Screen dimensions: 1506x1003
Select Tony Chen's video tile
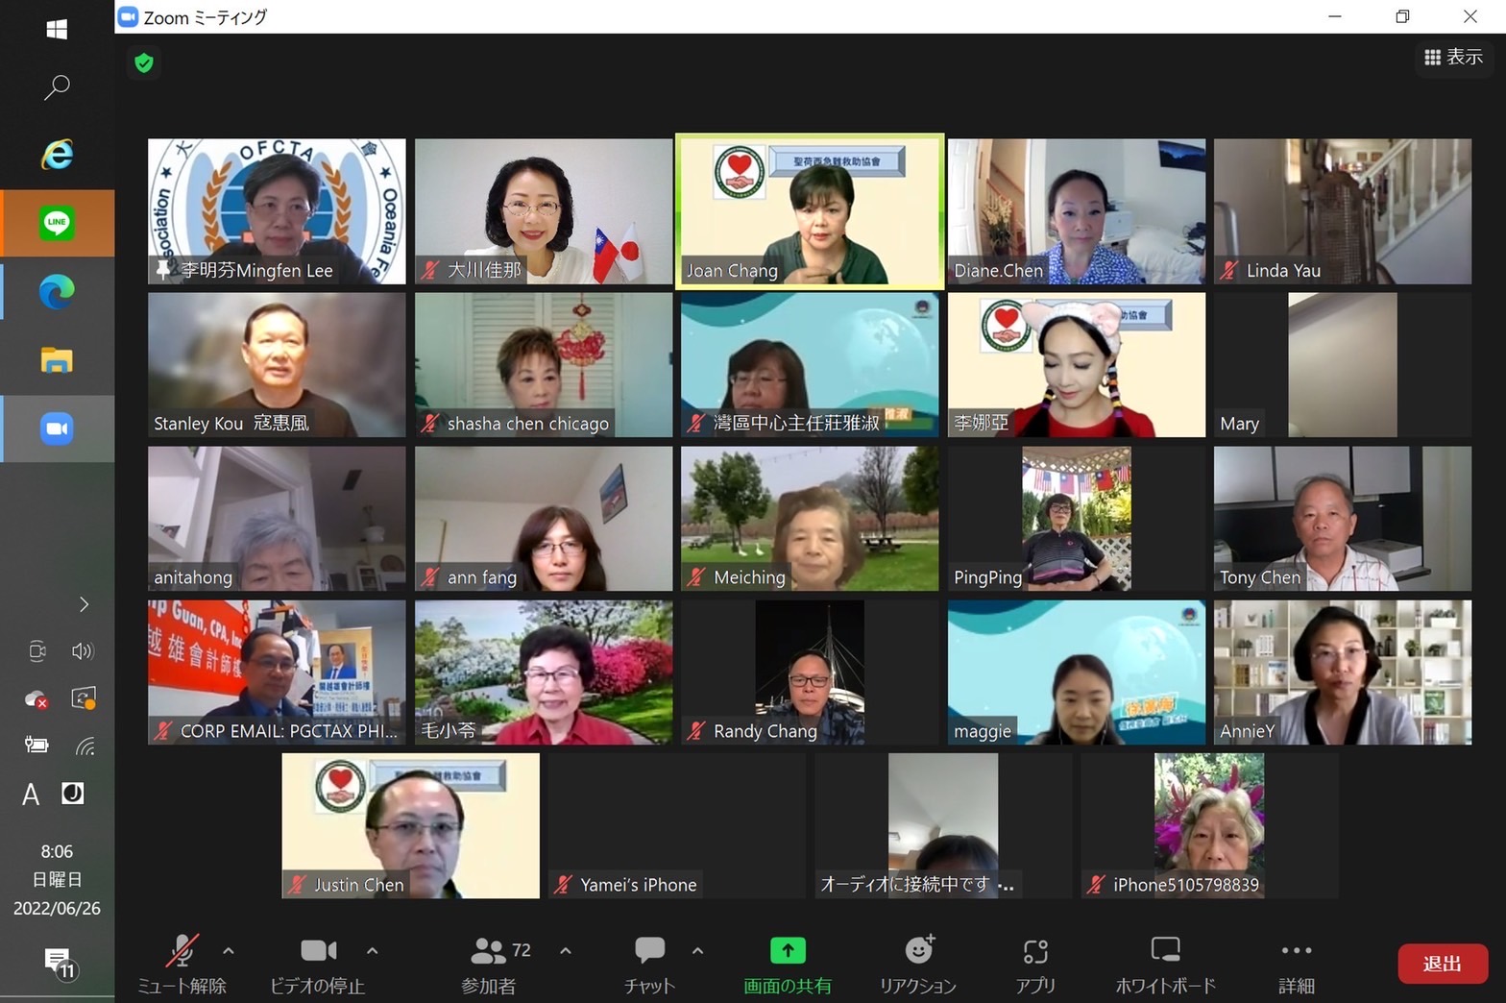pyautogui.click(x=1342, y=519)
